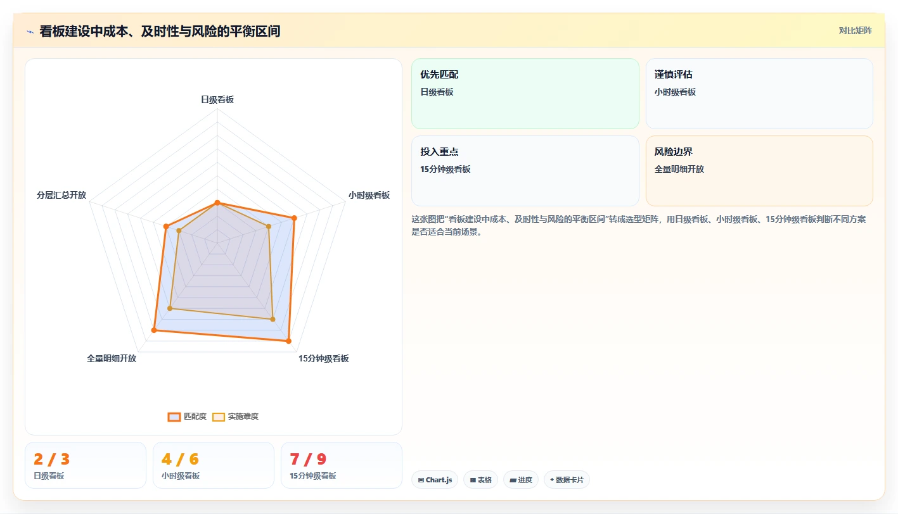
Task: Select the 进度 tag chip
Action: (x=521, y=480)
